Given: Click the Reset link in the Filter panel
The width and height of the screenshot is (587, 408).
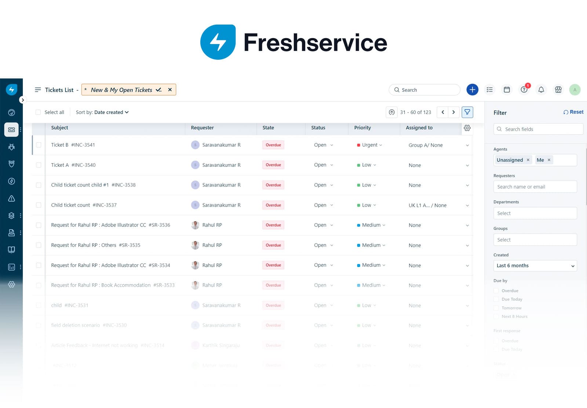Looking at the screenshot, I should pyautogui.click(x=573, y=112).
